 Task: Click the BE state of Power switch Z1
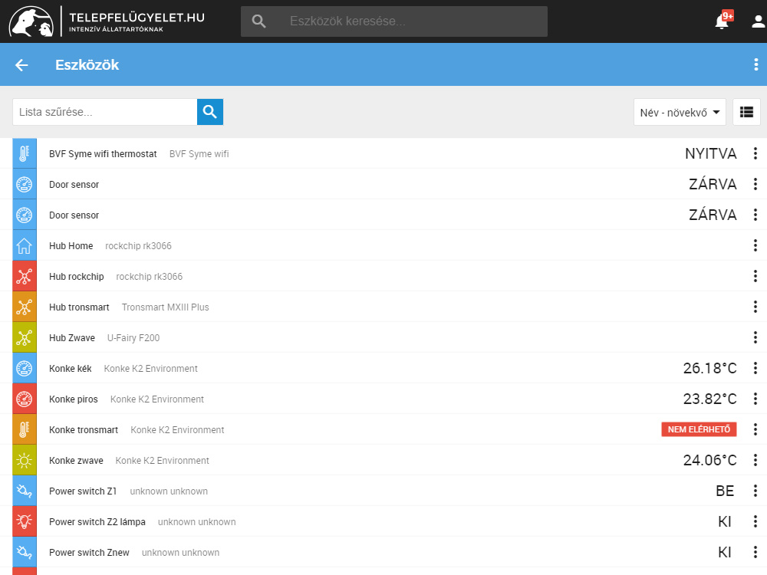tap(725, 491)
